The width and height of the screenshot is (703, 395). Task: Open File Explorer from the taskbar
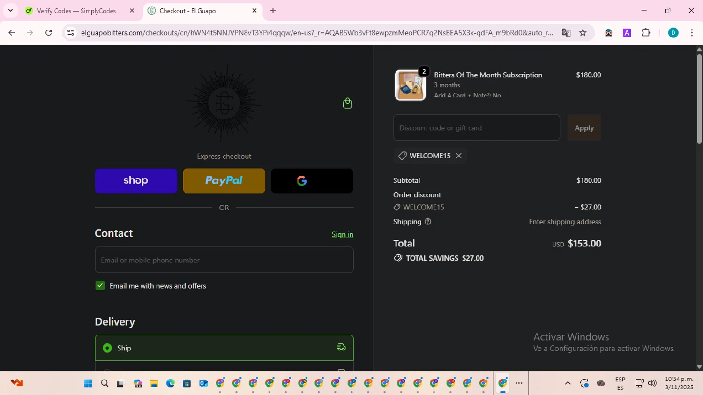(x=154, y=383)
